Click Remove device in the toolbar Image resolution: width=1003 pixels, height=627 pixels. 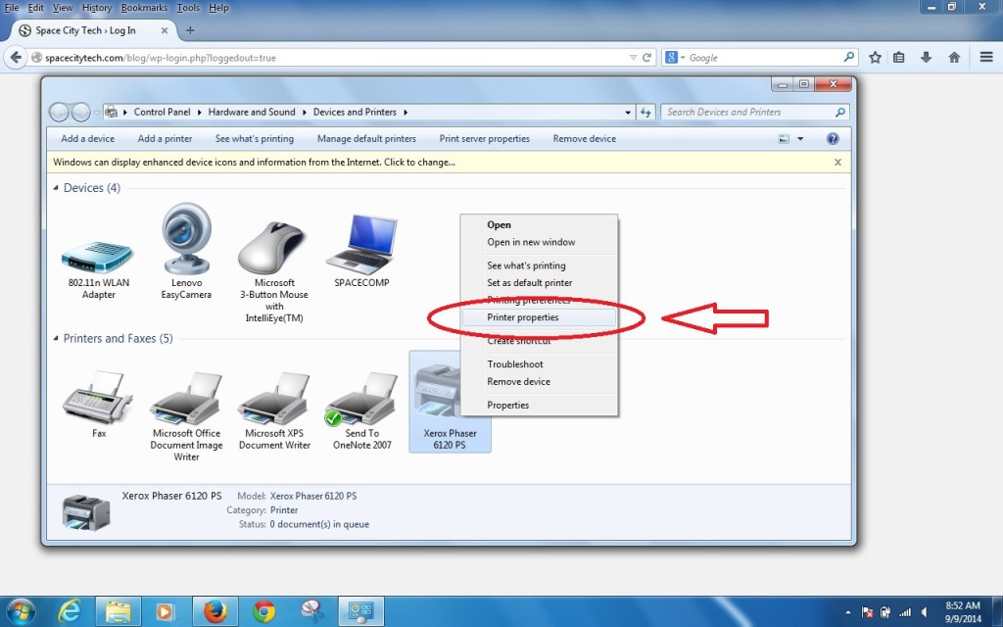(x=585, y=139)
